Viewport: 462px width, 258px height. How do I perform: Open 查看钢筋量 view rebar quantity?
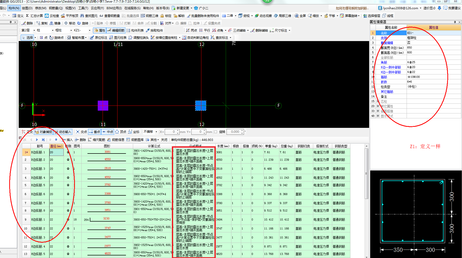point(110,16)
